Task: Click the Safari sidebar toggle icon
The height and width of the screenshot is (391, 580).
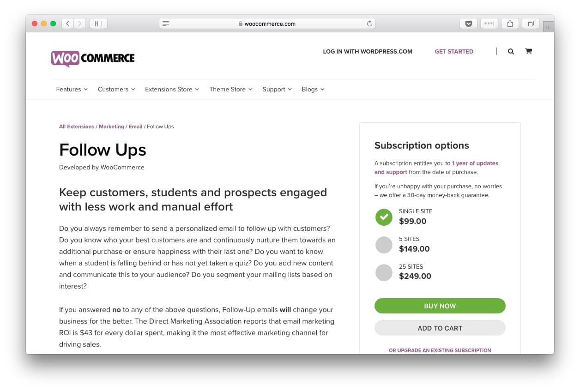Action: (98, 24)
